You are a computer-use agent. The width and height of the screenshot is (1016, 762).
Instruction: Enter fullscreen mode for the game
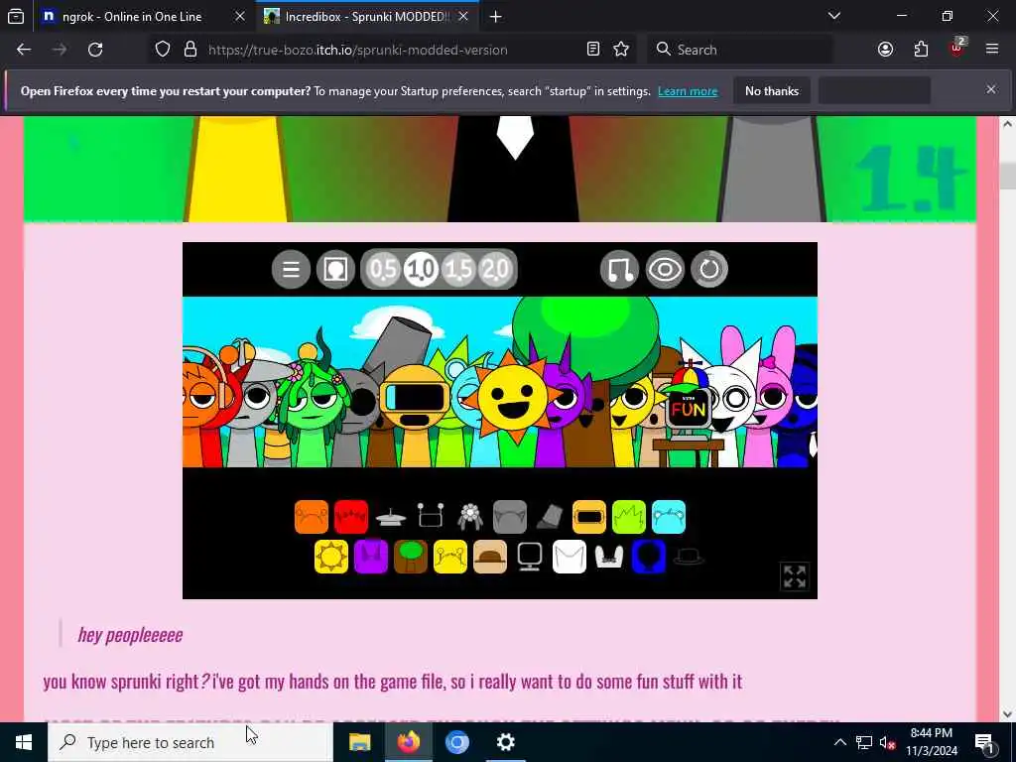pyautogui.click(x=795, y=576)
